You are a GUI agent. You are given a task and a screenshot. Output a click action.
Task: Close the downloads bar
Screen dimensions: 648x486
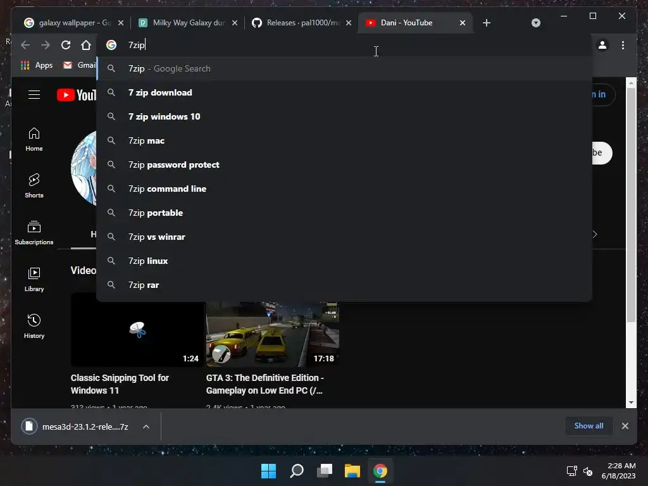pos(625,426)
